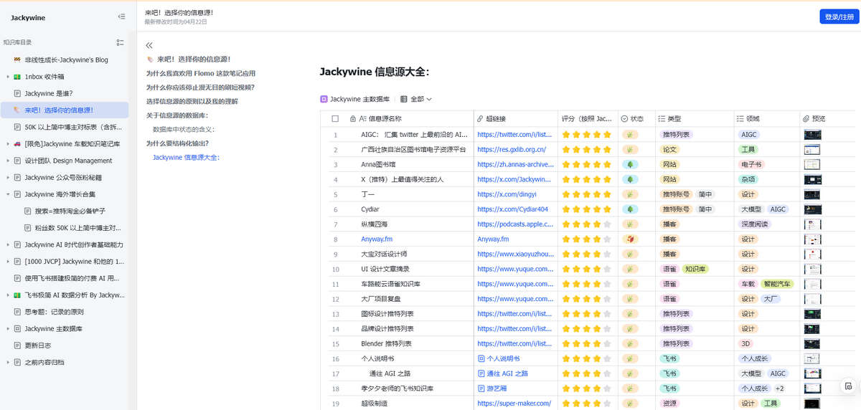This screenshot has width=861, height=410.
Task: Expand the Jackywine AI 时代创作者基础能力 node
Action: coord(8,244)
